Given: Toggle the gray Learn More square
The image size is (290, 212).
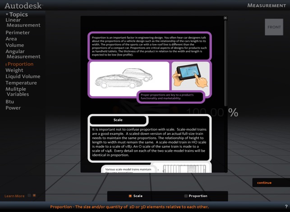Looking at the screenshot, I should click(29, 195).
